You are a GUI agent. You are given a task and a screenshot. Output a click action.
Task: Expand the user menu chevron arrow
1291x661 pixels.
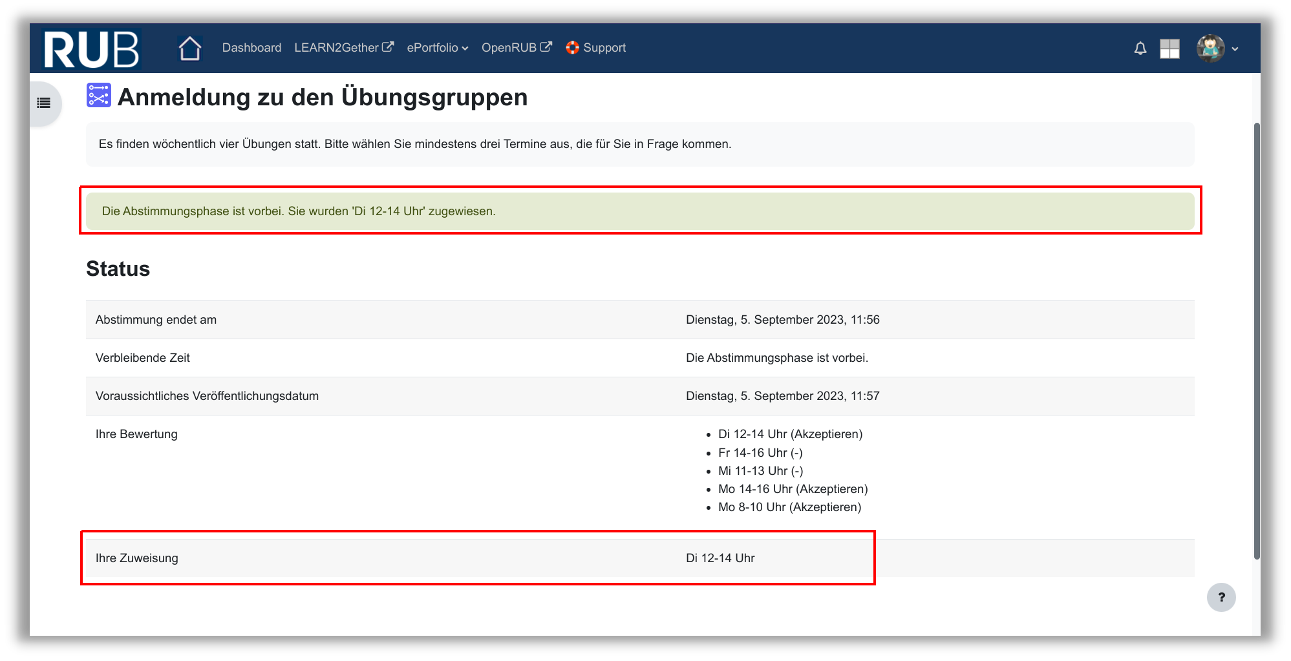tap(1235, 49)
